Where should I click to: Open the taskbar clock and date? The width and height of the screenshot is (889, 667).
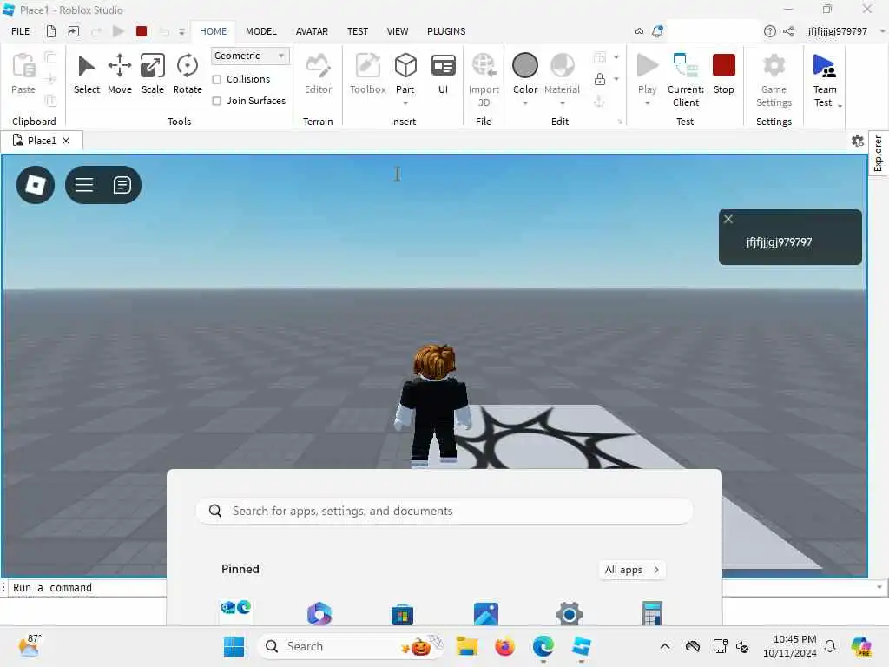tap(790, 646)
